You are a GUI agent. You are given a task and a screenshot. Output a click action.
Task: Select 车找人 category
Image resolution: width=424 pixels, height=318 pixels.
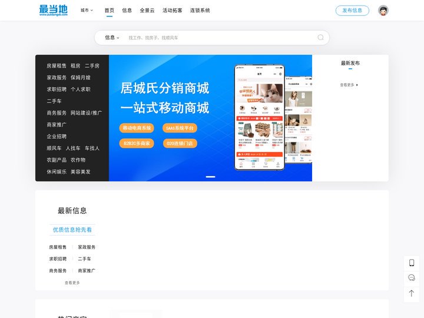[92, 148]
